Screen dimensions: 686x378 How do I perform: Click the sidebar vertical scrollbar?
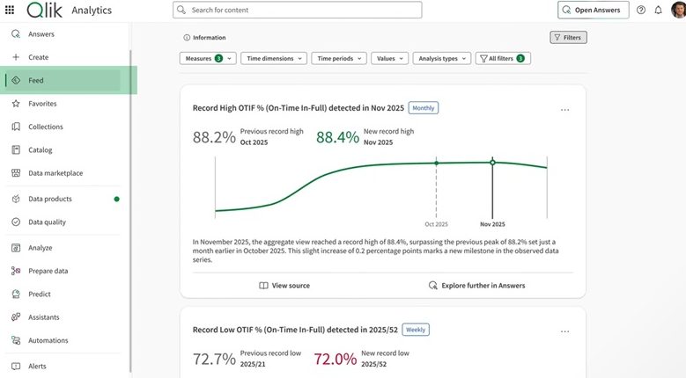click(130, 211)
